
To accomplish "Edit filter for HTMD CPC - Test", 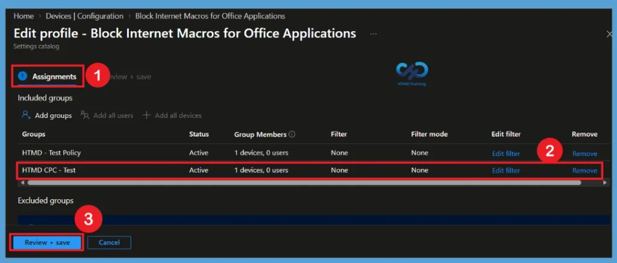I will pos(506,170).
